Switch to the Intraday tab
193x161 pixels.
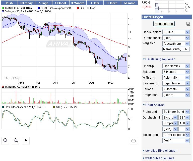click(26, 3)
